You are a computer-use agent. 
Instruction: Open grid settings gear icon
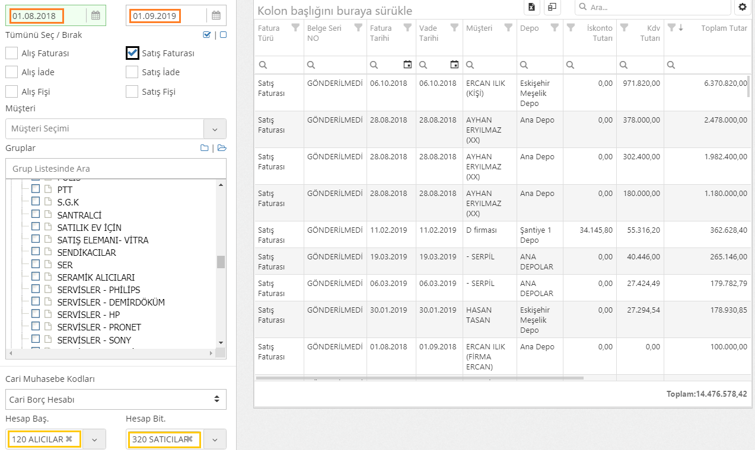(x=743, y=7)
